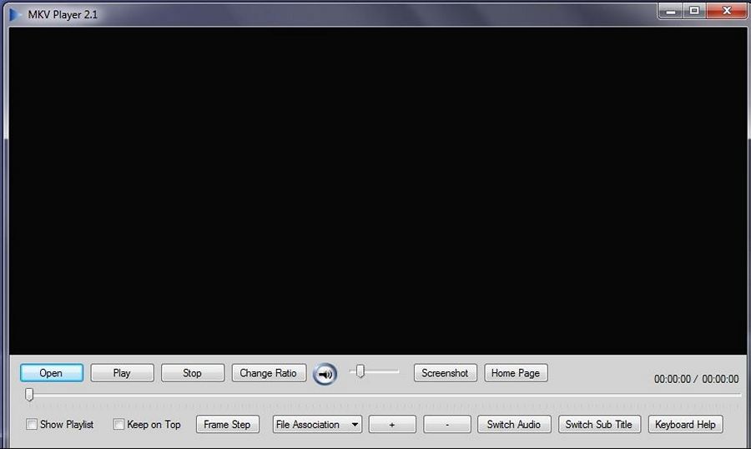Close the MKV Player window
The image size is (751, 449).
[x=727, y=11]
